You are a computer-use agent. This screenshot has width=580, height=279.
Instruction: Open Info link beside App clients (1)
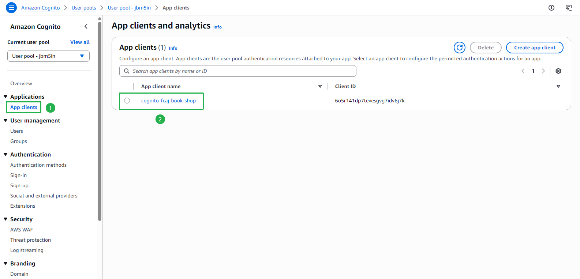[173, 48]
